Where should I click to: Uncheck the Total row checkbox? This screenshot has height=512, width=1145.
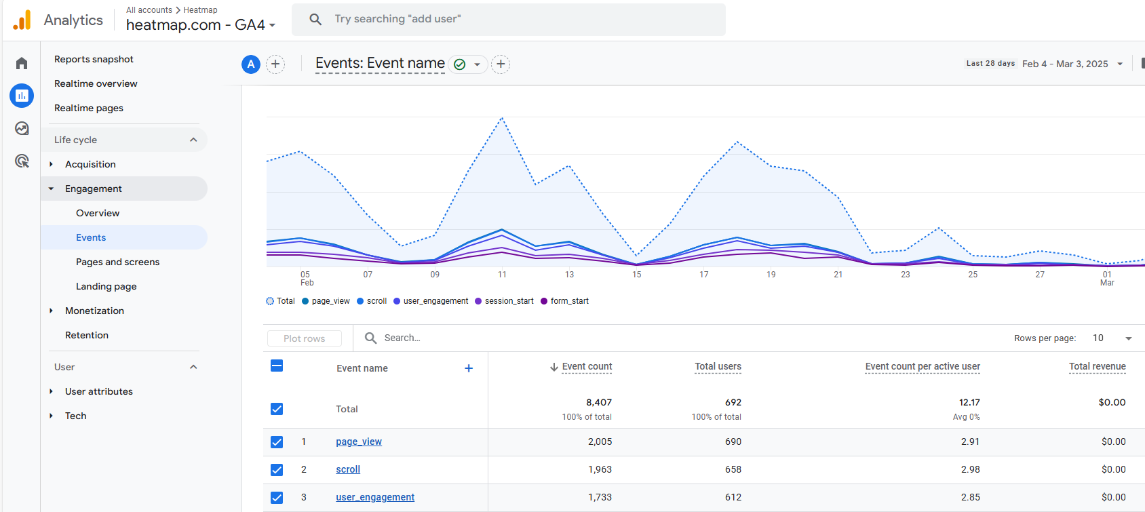(x=277, y=409)
